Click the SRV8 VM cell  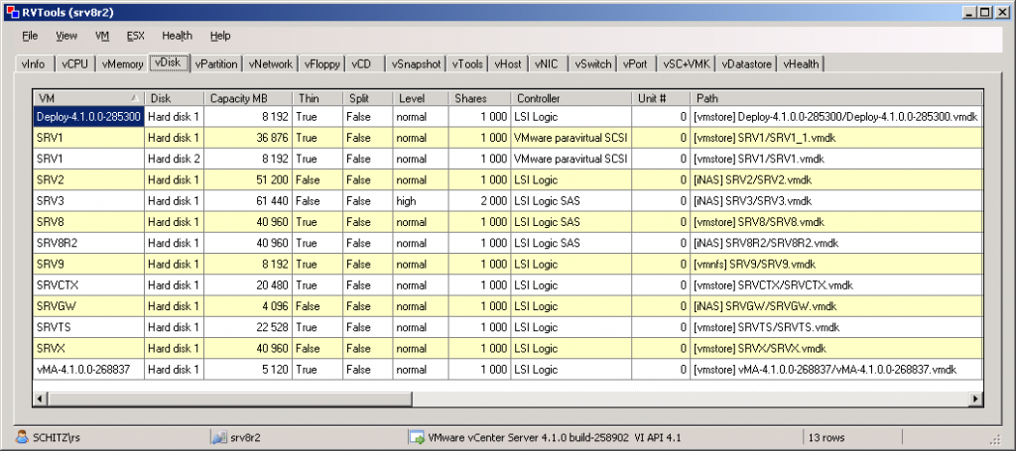pyautogui.click(x=88, y=222)
